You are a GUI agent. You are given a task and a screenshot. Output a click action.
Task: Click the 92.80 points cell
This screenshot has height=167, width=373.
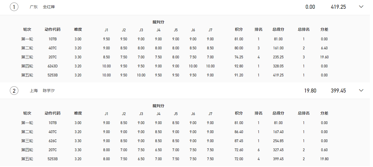(x=239, y=66)
